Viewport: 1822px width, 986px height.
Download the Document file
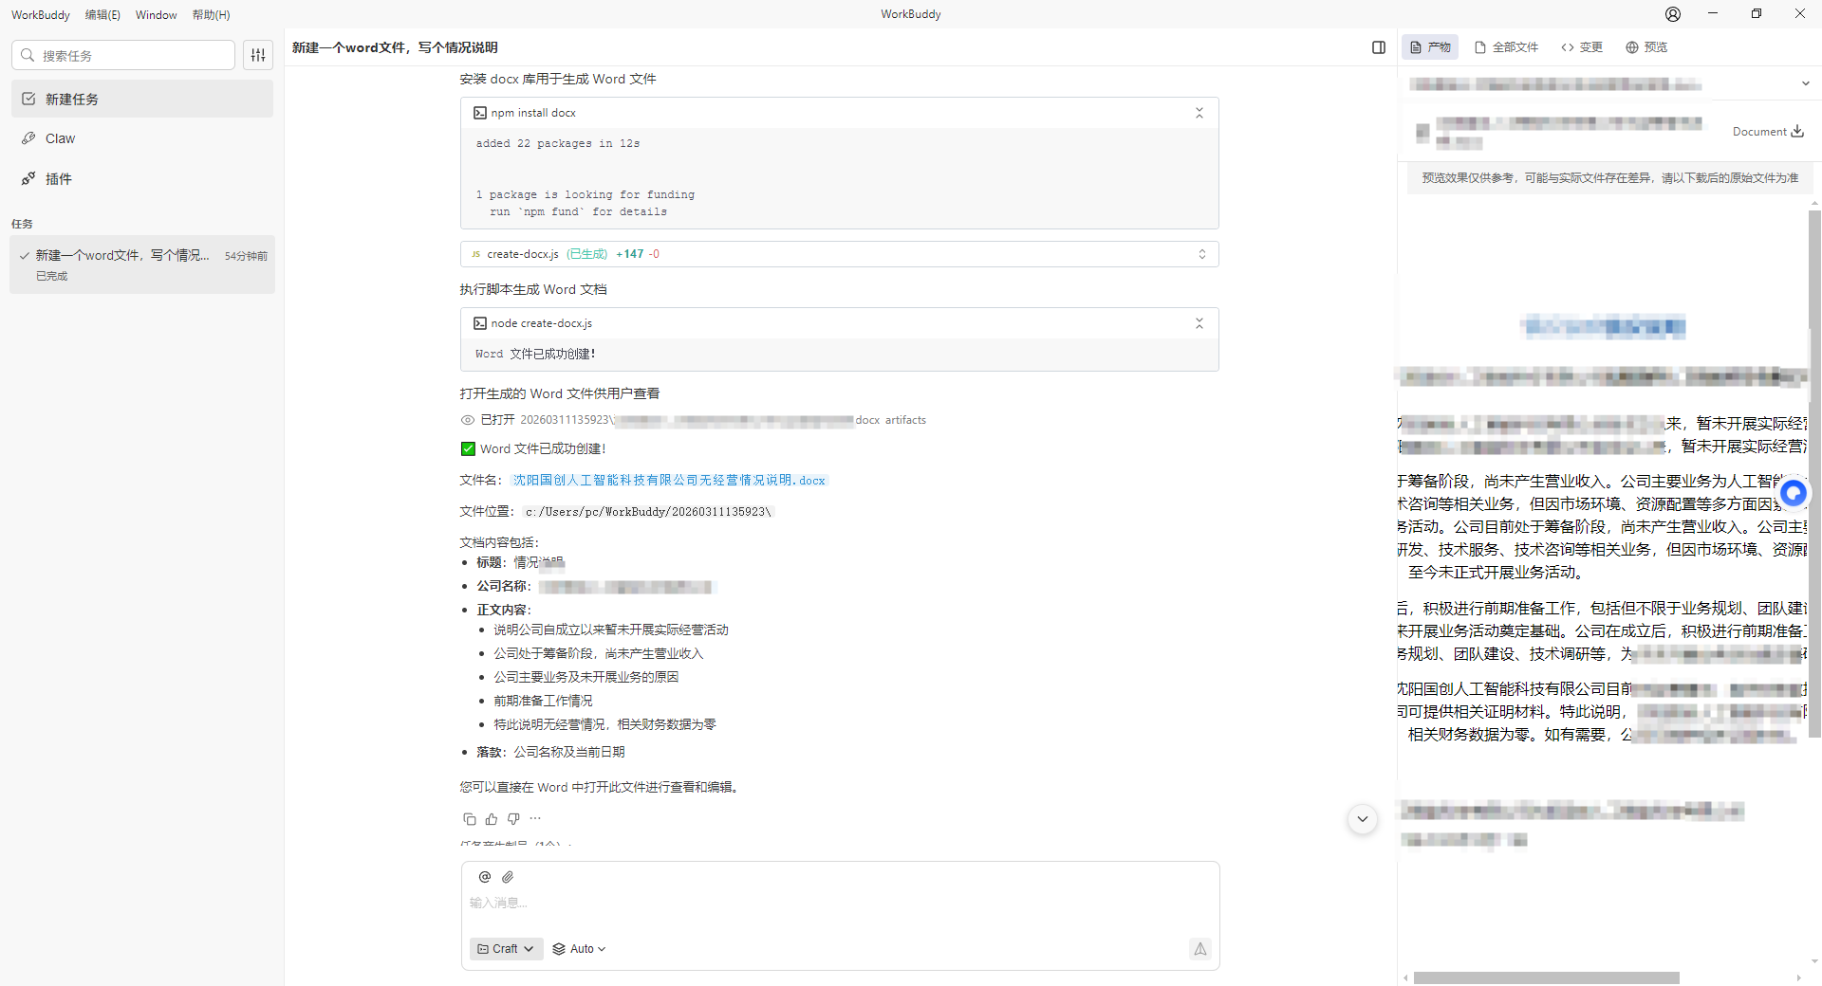point(1796,132)
